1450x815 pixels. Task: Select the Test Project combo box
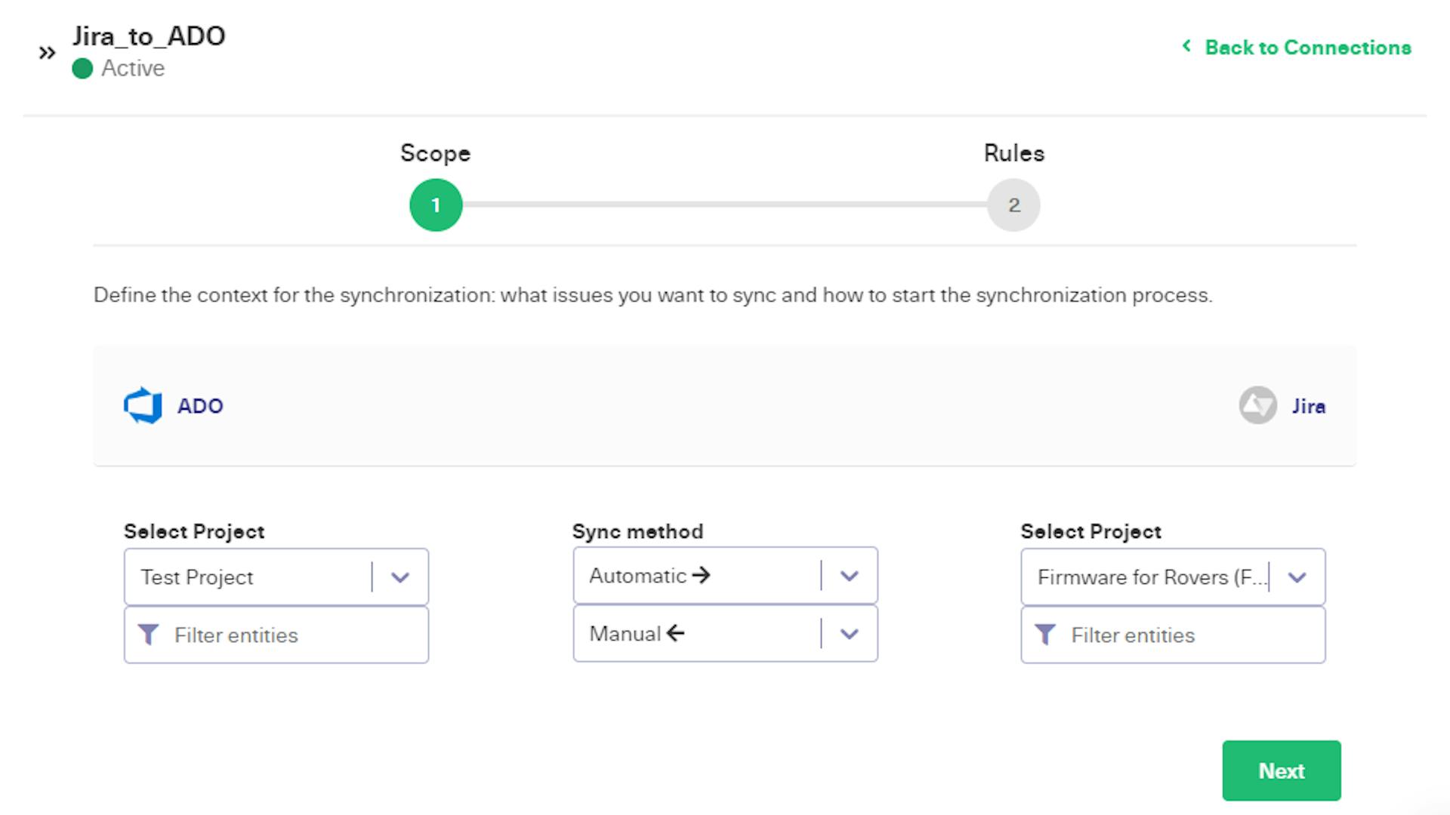[x=276, y=577]
